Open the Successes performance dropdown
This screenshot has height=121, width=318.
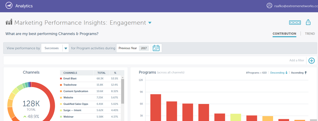point(55,48)
